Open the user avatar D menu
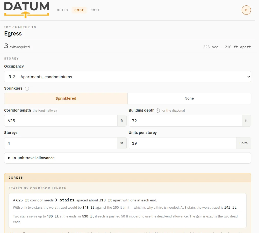259x233 pixels. pyautogui.click(x=246, y=10)
